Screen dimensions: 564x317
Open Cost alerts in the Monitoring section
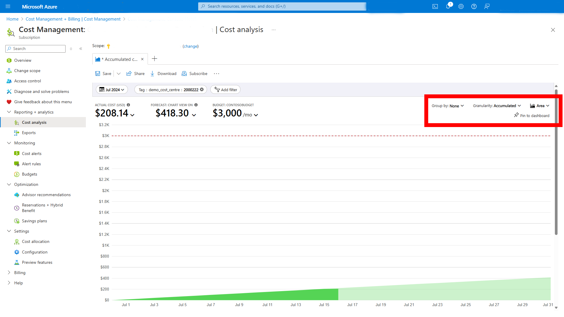pos(32,153)
